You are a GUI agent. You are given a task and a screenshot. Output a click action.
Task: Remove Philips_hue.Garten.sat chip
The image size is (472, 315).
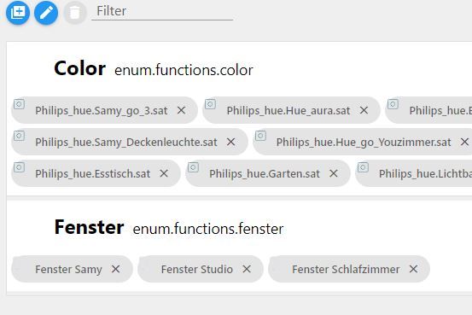tap(334, 173)
